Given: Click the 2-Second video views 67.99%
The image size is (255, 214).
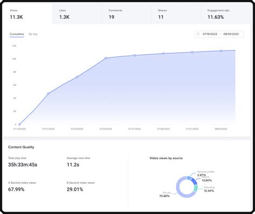Looking at the screenshot, I should (x=16, y=189).
